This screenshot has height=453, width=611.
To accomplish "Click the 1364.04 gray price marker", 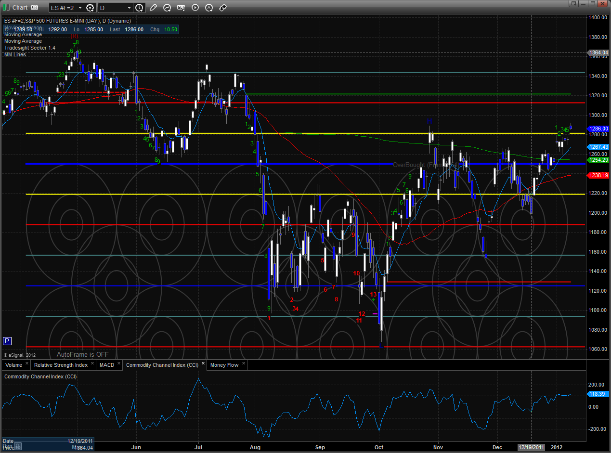I will point(598,52).
